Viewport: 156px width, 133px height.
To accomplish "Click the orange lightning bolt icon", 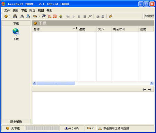I will coord(110,16).
